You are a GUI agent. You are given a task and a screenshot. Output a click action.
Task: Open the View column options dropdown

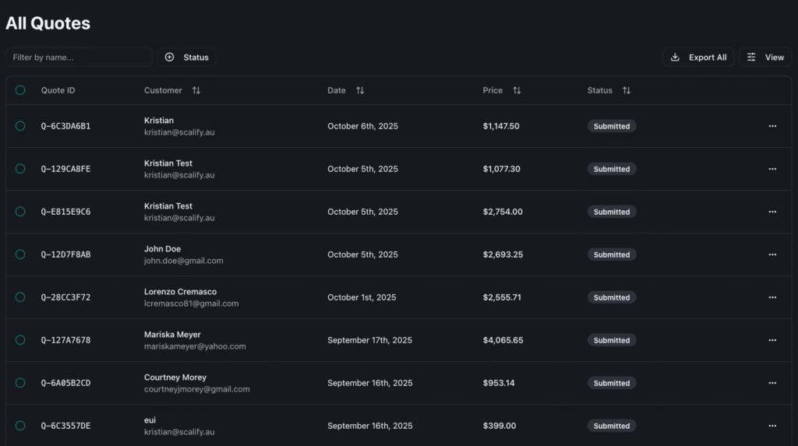(764, 58)
